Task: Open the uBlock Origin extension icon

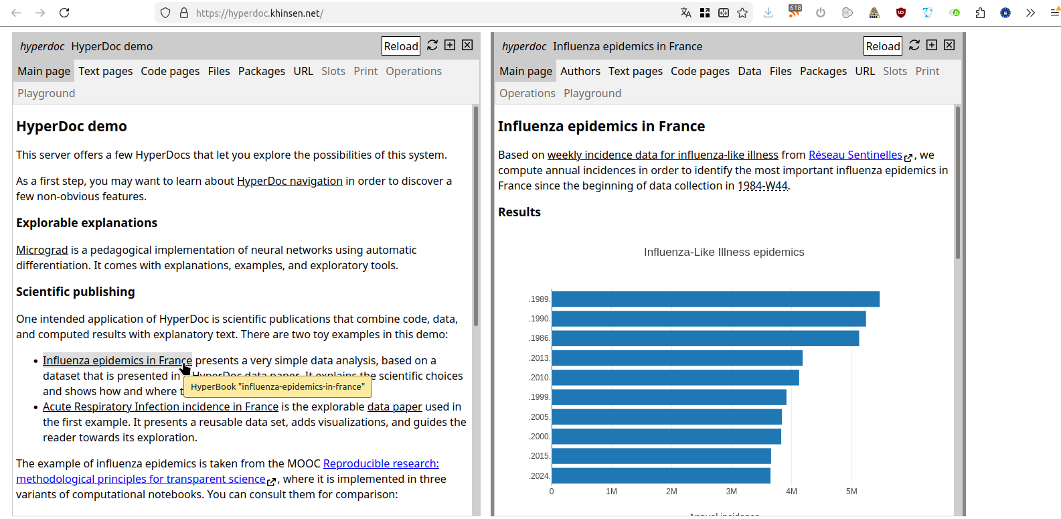Action: point(901,13)
